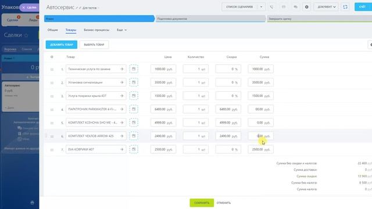This screenshot has height=209, width=372.
Task: Click price field of row 1
Action: (x=163, y=69)
